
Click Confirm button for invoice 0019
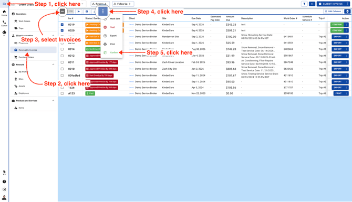click(x=337, y=25)
